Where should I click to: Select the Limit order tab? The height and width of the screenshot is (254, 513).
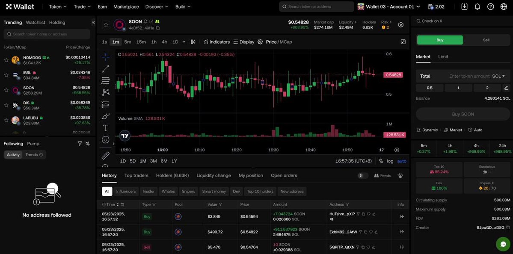[x=443, y=56]
